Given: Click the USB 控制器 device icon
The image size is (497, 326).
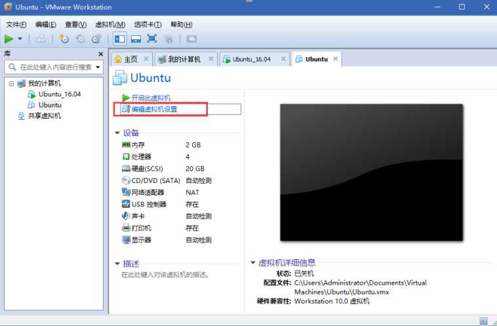Looking at the screenshot, I should (126, 204).
